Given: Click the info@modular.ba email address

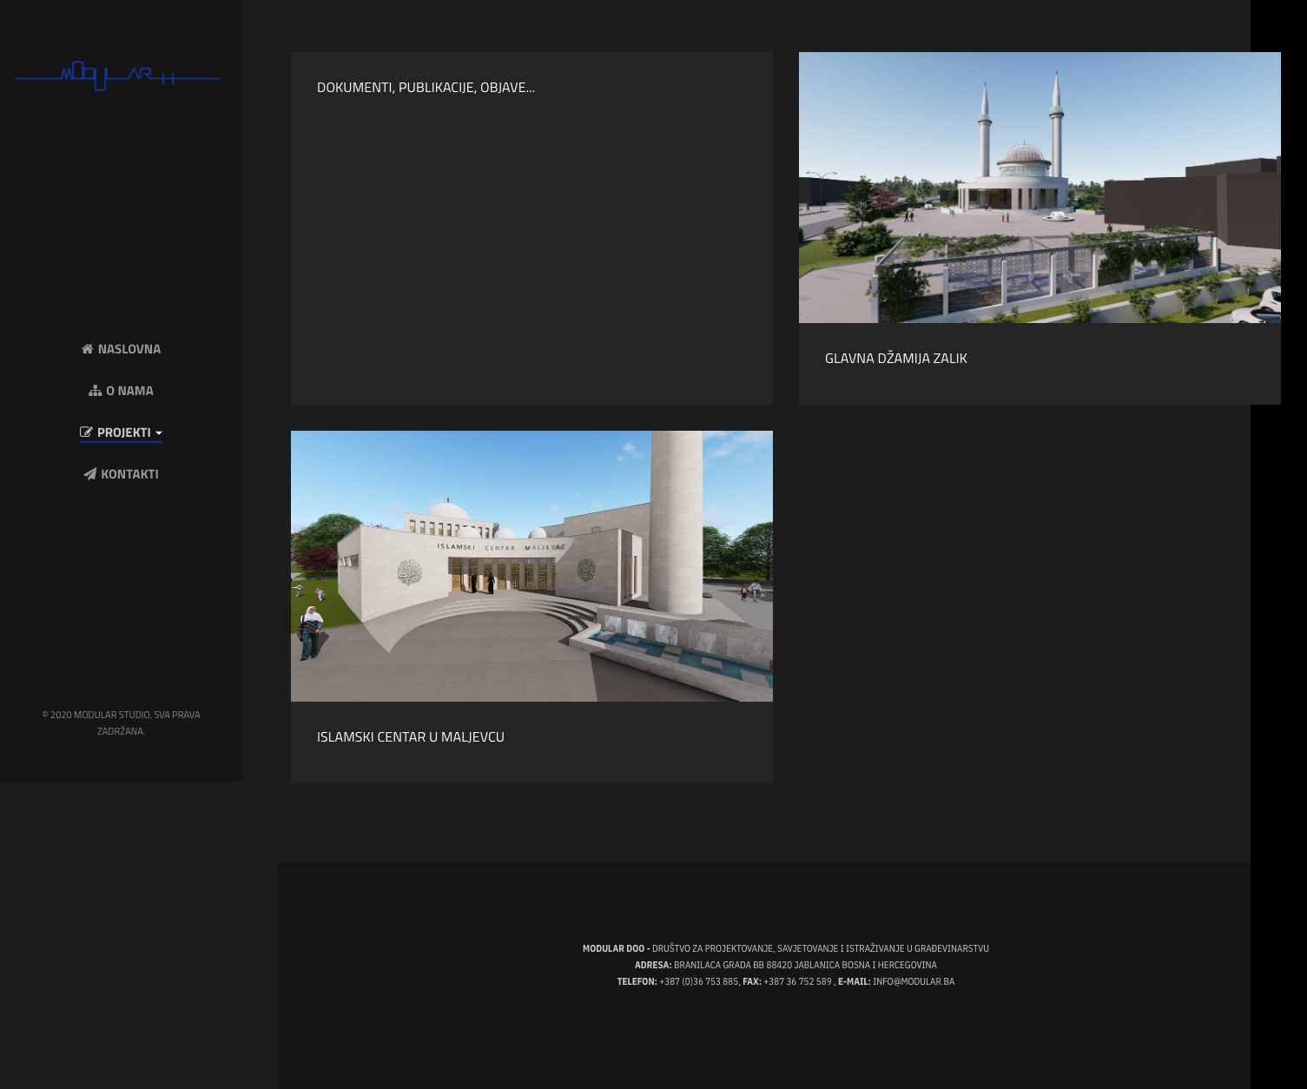Looking at the screenshot, I should click(914, 981).
